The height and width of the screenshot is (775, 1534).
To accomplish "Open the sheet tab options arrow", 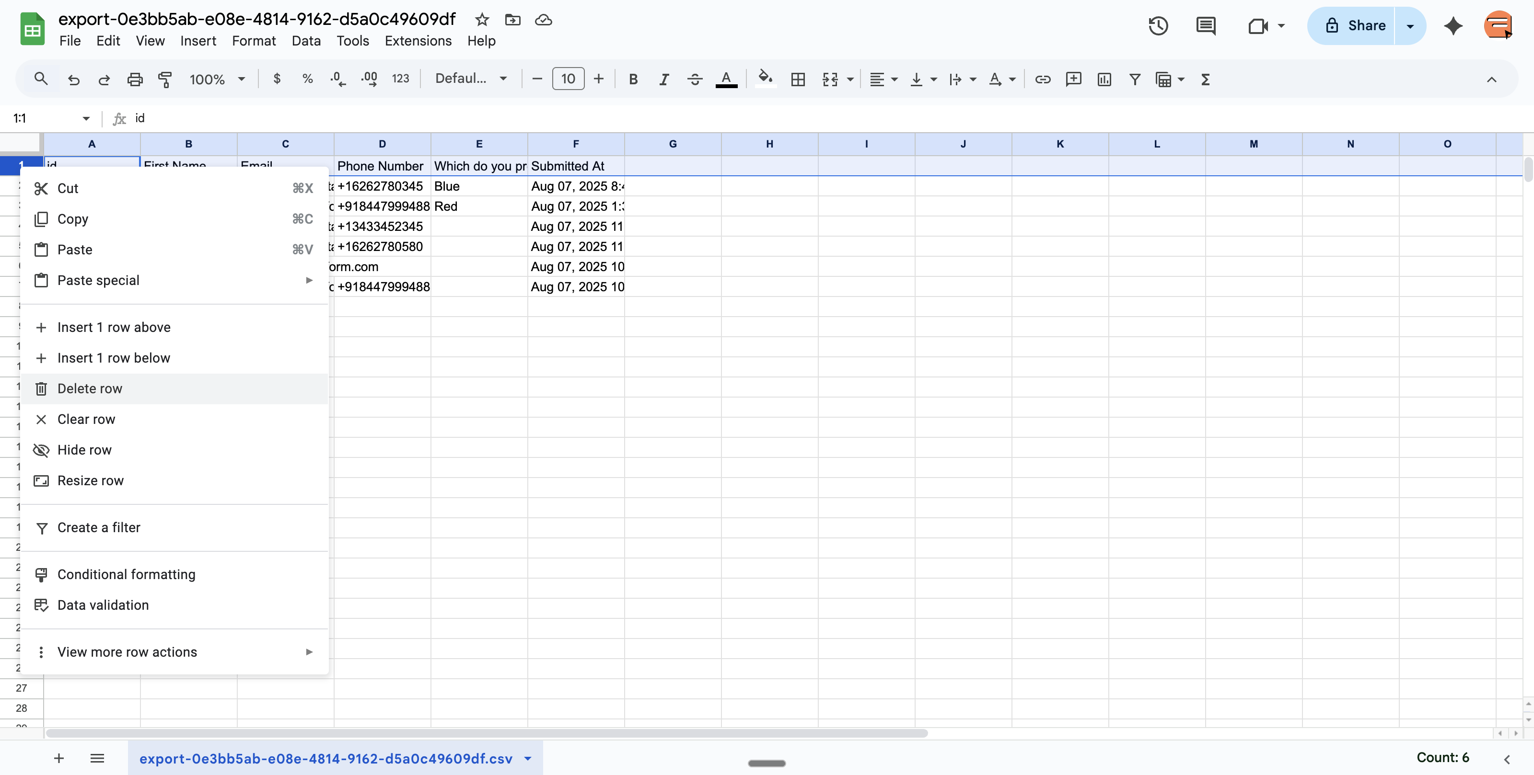I will [528, 758].
